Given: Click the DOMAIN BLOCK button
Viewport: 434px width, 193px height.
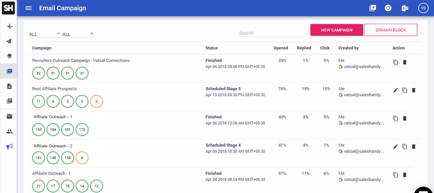Looking at the screenshot, I should click(390, 30).
